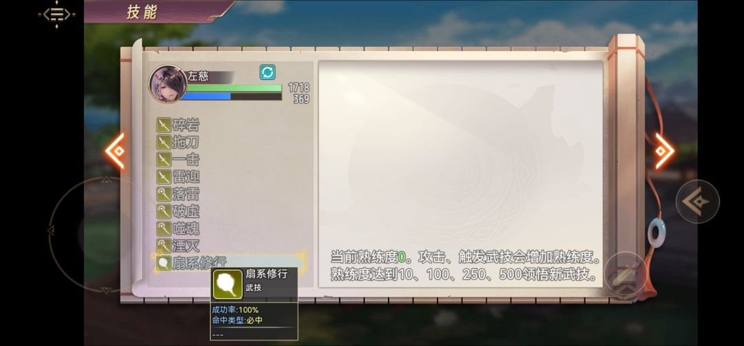Viewport: 744px width, 346px height.
Task: Select the 碎岩 skill name
Action: 185,125
